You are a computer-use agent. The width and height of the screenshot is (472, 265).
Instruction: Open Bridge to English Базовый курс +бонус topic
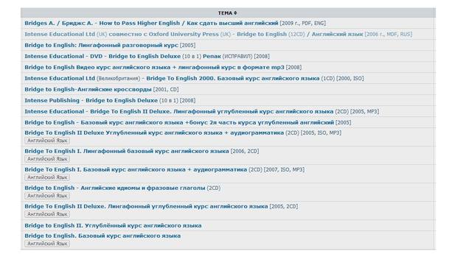(x=179, y=123)
